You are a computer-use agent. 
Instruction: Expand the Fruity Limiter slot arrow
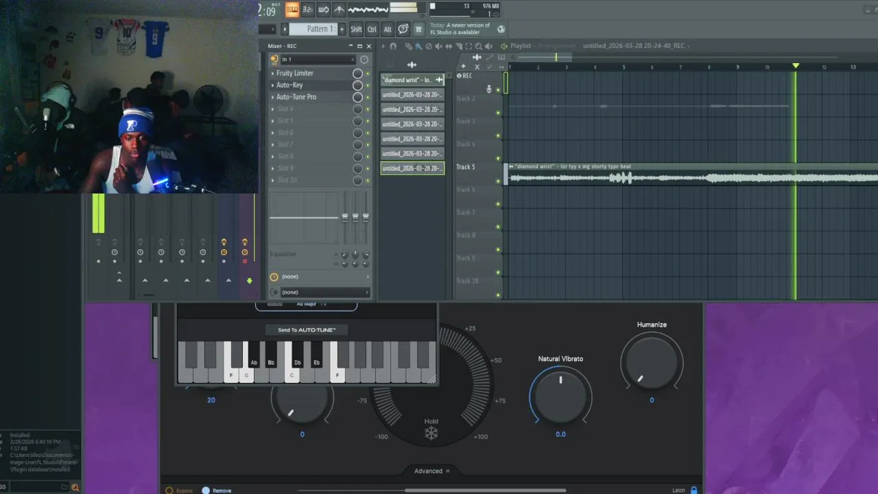pyautogui.click(x=272, y=73)
